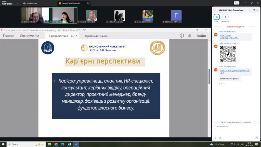
Task: Open more options on screen share tab
Action: pyautogui.click(x=88, y=3)
